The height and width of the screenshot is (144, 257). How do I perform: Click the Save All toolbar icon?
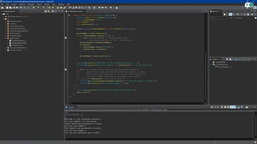10,8
